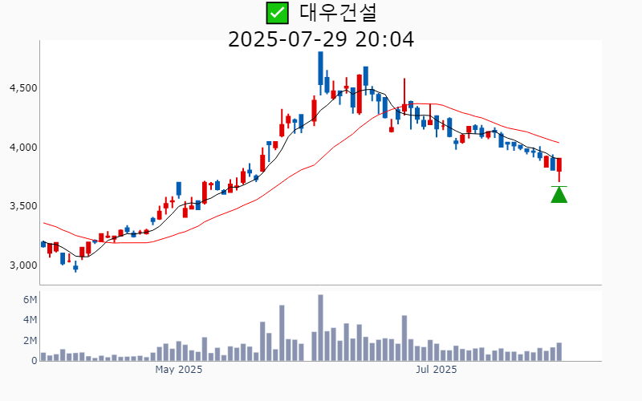This screenshot has width=642, height=401.
Task: Click the 4M volume axis label
Action: click(30, 319)
